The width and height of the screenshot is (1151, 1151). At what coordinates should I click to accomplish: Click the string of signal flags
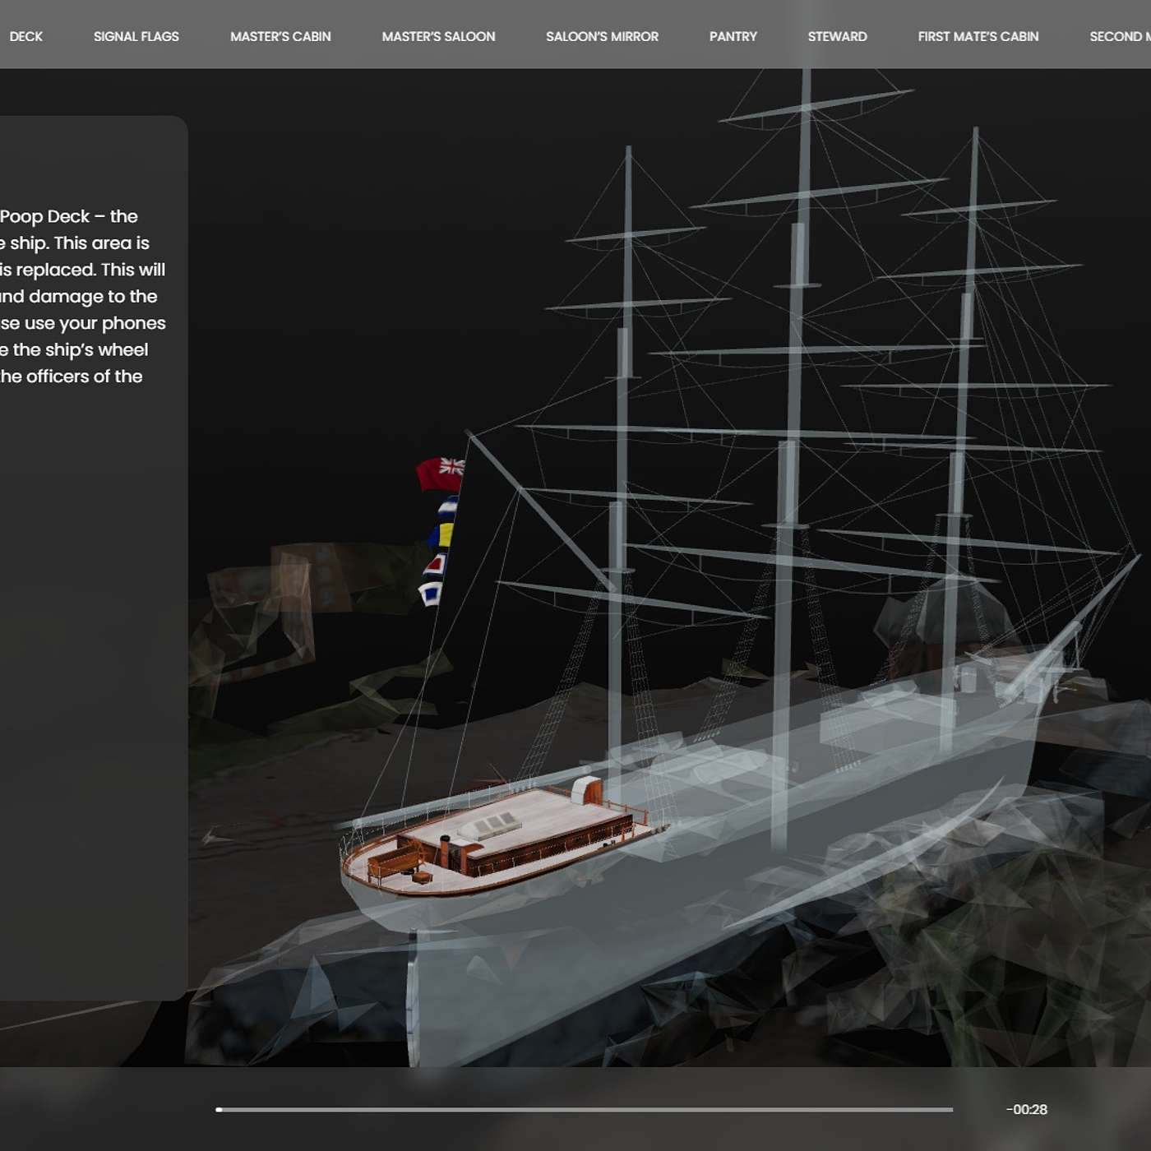[x=439, y=551]
